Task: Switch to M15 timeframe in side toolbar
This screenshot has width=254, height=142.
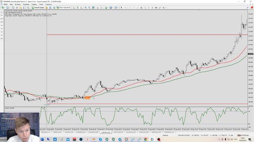Action: [2, 19]
